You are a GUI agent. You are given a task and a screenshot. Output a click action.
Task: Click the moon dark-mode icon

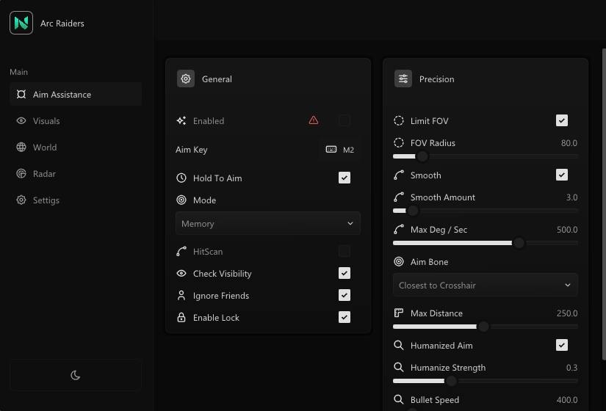(76, 375)
